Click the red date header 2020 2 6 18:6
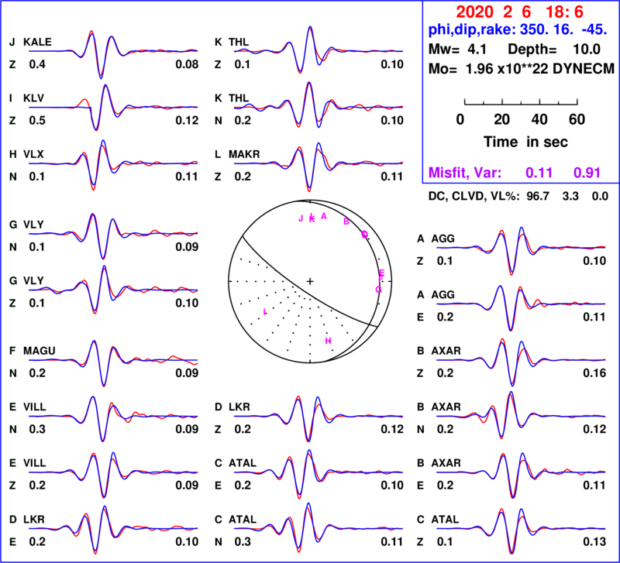Image resolution: width=620 pixels, height=563 pixels. point(519,12)
